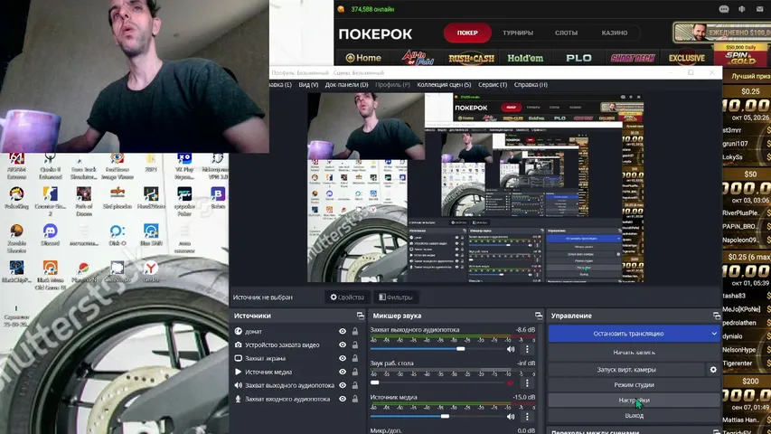Lock the донат source
This screenshot has width=771, height=434.
pos(354,332)
